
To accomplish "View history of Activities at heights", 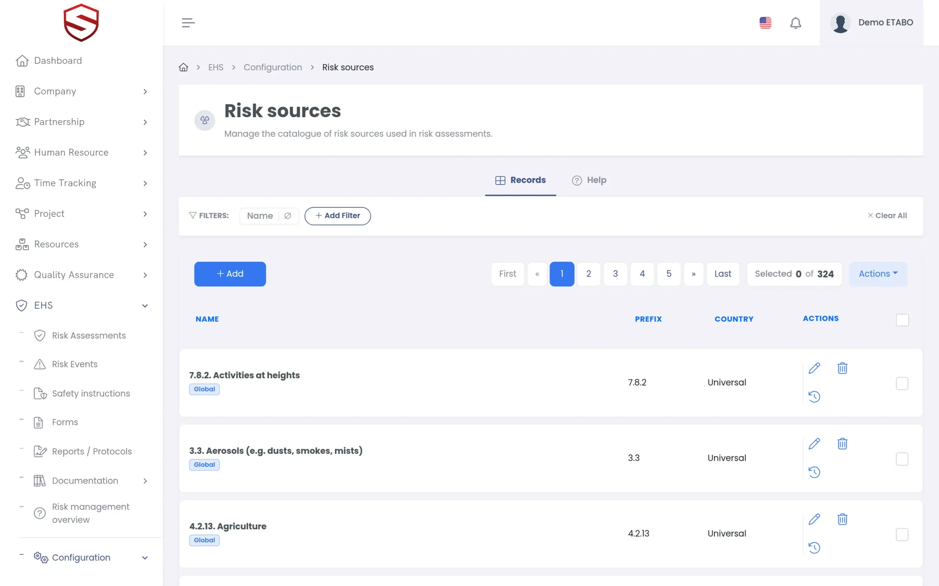I will coord(814,397).
